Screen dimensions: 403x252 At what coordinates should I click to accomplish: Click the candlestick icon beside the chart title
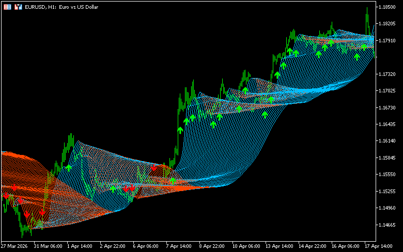18,7
